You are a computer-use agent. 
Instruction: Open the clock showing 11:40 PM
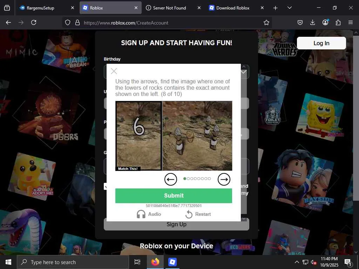pos(329,262)
